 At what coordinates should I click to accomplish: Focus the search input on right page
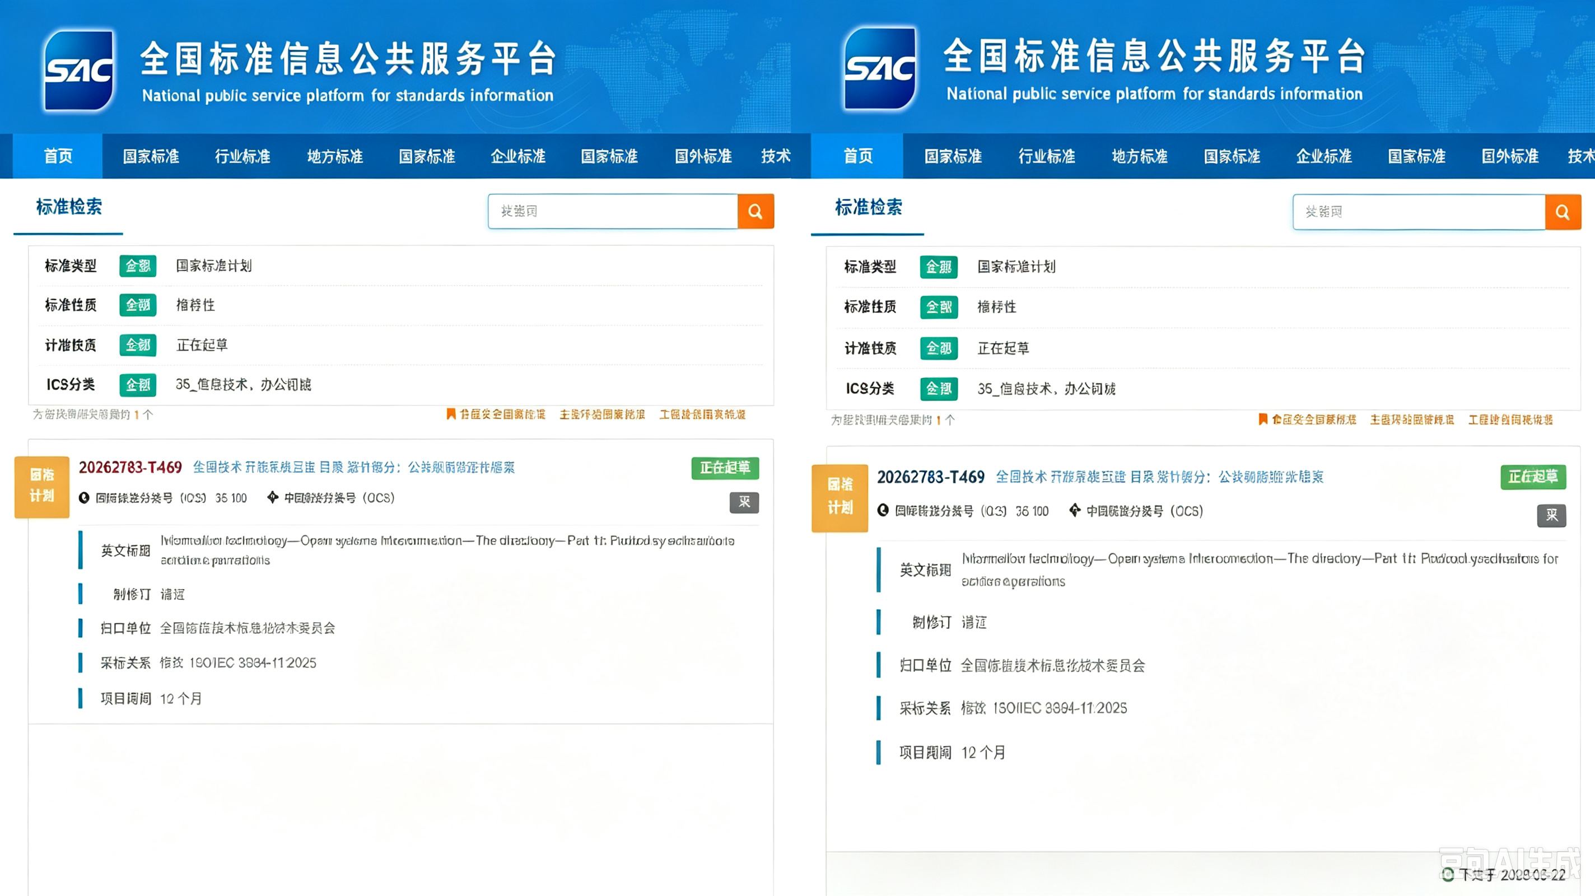click(x=1419, y=212)
